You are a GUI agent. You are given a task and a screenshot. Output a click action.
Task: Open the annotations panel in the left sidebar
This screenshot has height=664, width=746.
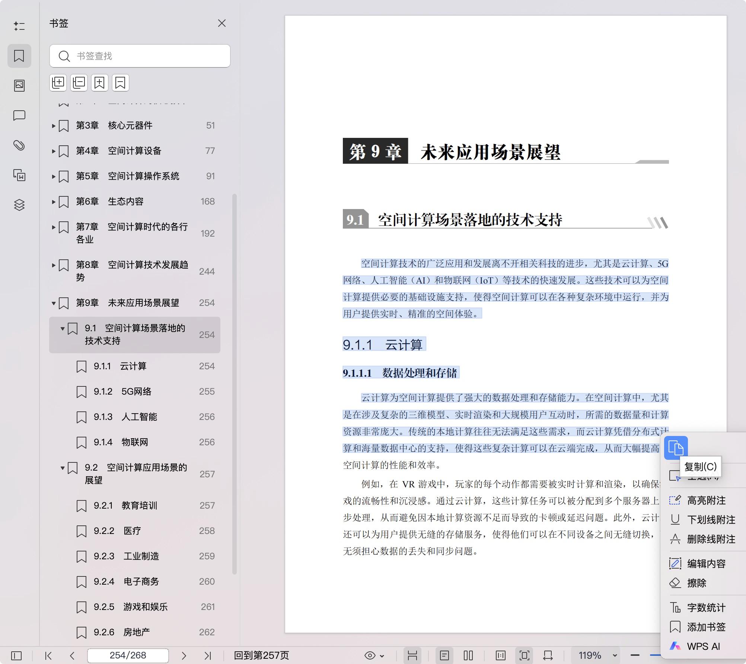click(x=19, y=116)
